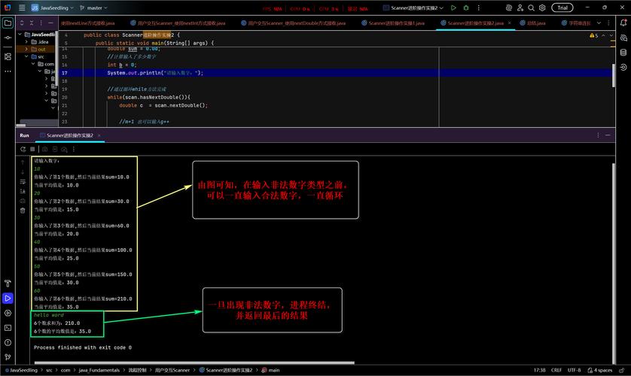Open warnings indicator showing 5 problems
Viewport: 631px width, 376px height.
(x=593, y=35)
